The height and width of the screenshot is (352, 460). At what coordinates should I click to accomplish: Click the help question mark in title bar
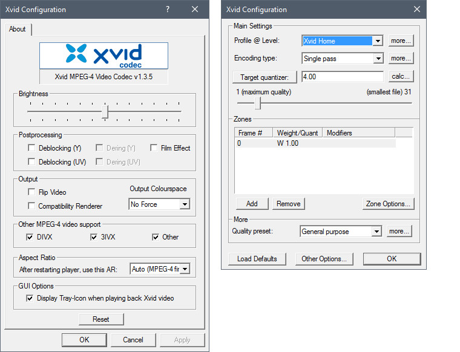[x=168, y=10]
